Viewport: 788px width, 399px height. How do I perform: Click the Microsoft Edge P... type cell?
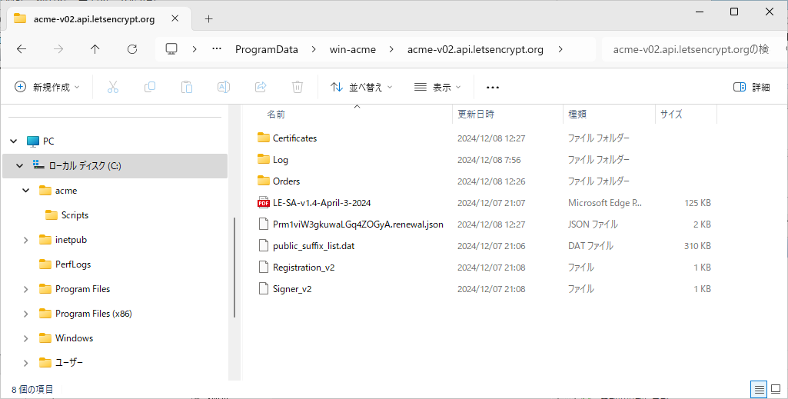pyautogui.click(x=605, y=203)
